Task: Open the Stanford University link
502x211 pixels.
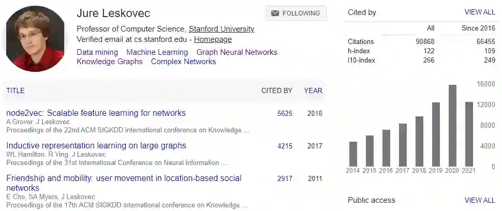Action: click(222, 29)
